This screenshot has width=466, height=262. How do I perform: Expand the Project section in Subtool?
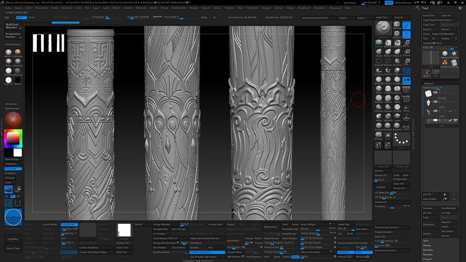pos(427,259)
